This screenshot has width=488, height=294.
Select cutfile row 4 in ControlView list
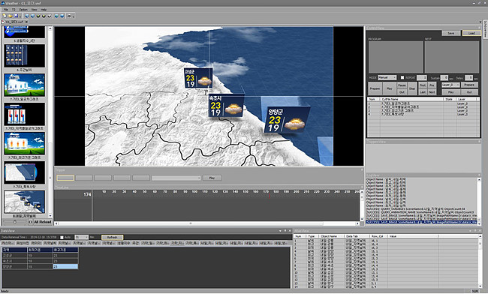(423, 114)
